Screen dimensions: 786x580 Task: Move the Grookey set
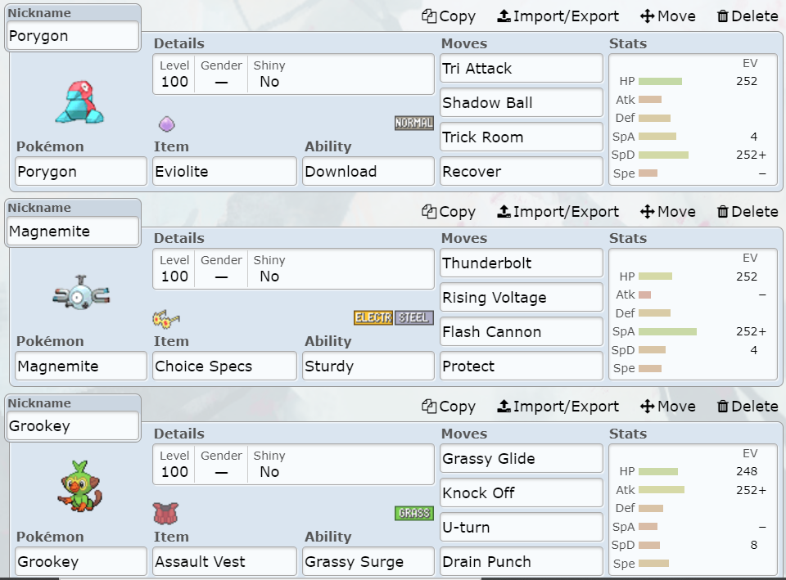click(668, 407)
